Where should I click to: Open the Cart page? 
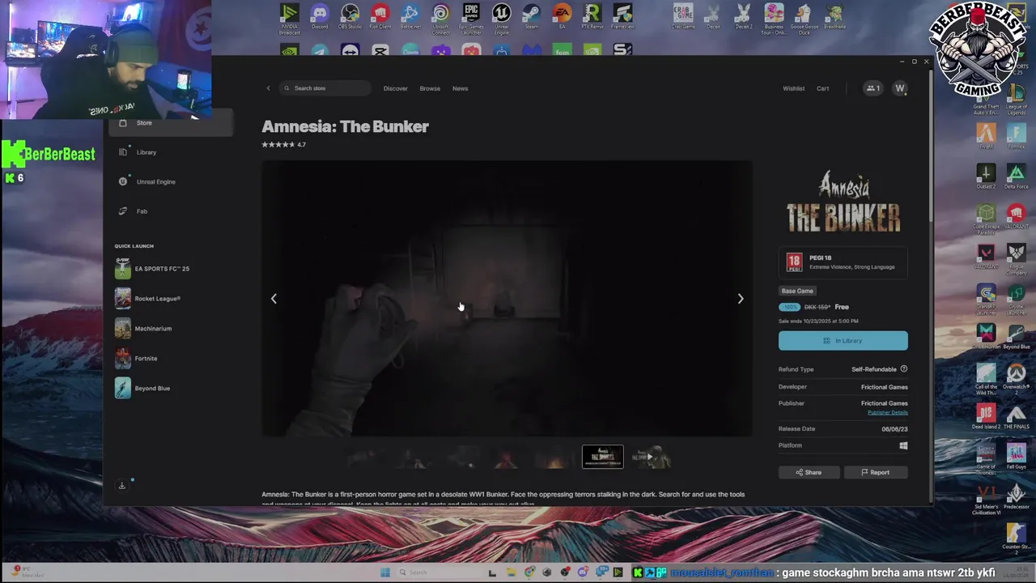(x=822, y=88)
